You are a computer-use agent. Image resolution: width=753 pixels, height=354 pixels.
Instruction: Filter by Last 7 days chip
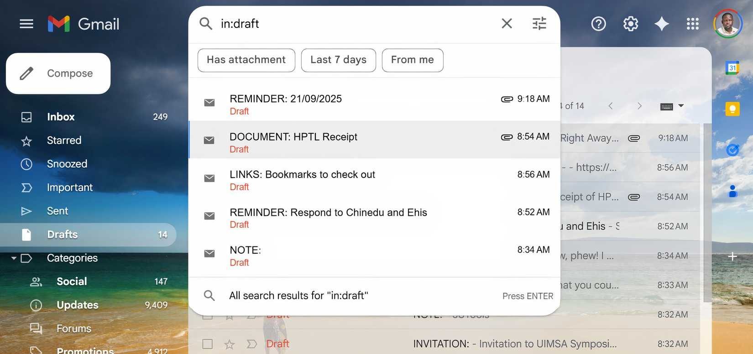tap(339, 60)
